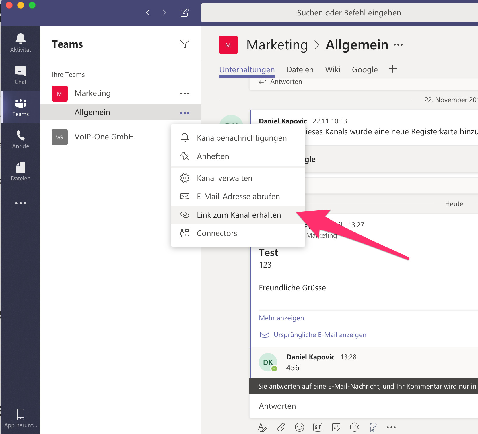
Task: Select Allgemein channel in list
Action: click(121, 112)
